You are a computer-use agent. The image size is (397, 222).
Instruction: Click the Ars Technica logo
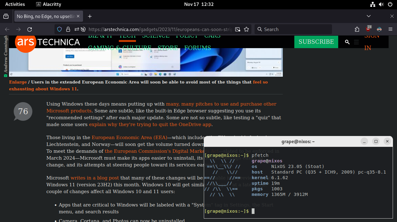47,42
